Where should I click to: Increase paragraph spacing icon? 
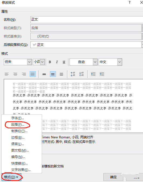point(73,74)
